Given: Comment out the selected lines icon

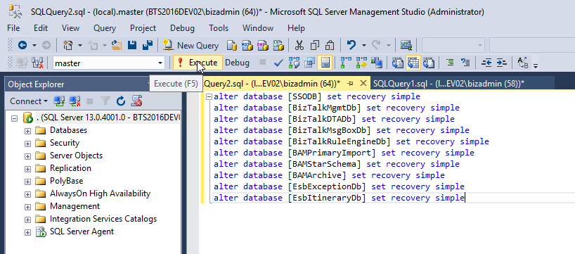Looking at the screenshot, I should [450, 63].
